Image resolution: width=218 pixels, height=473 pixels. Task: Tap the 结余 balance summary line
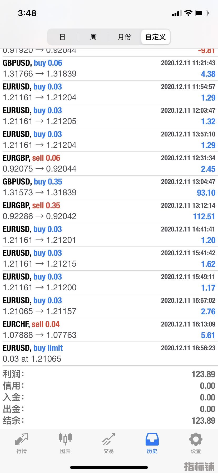coord(109,421)
